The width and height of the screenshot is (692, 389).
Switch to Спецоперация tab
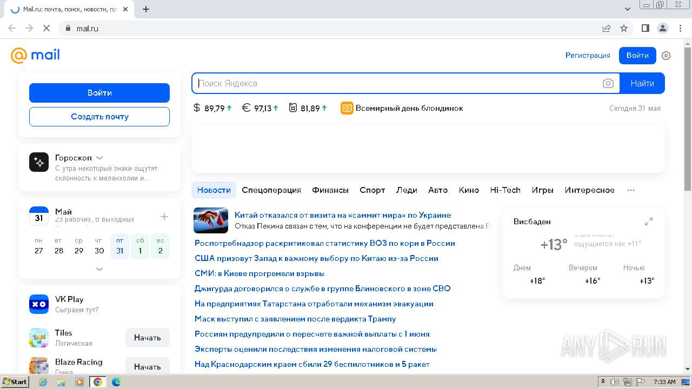[x=271, y=190]
